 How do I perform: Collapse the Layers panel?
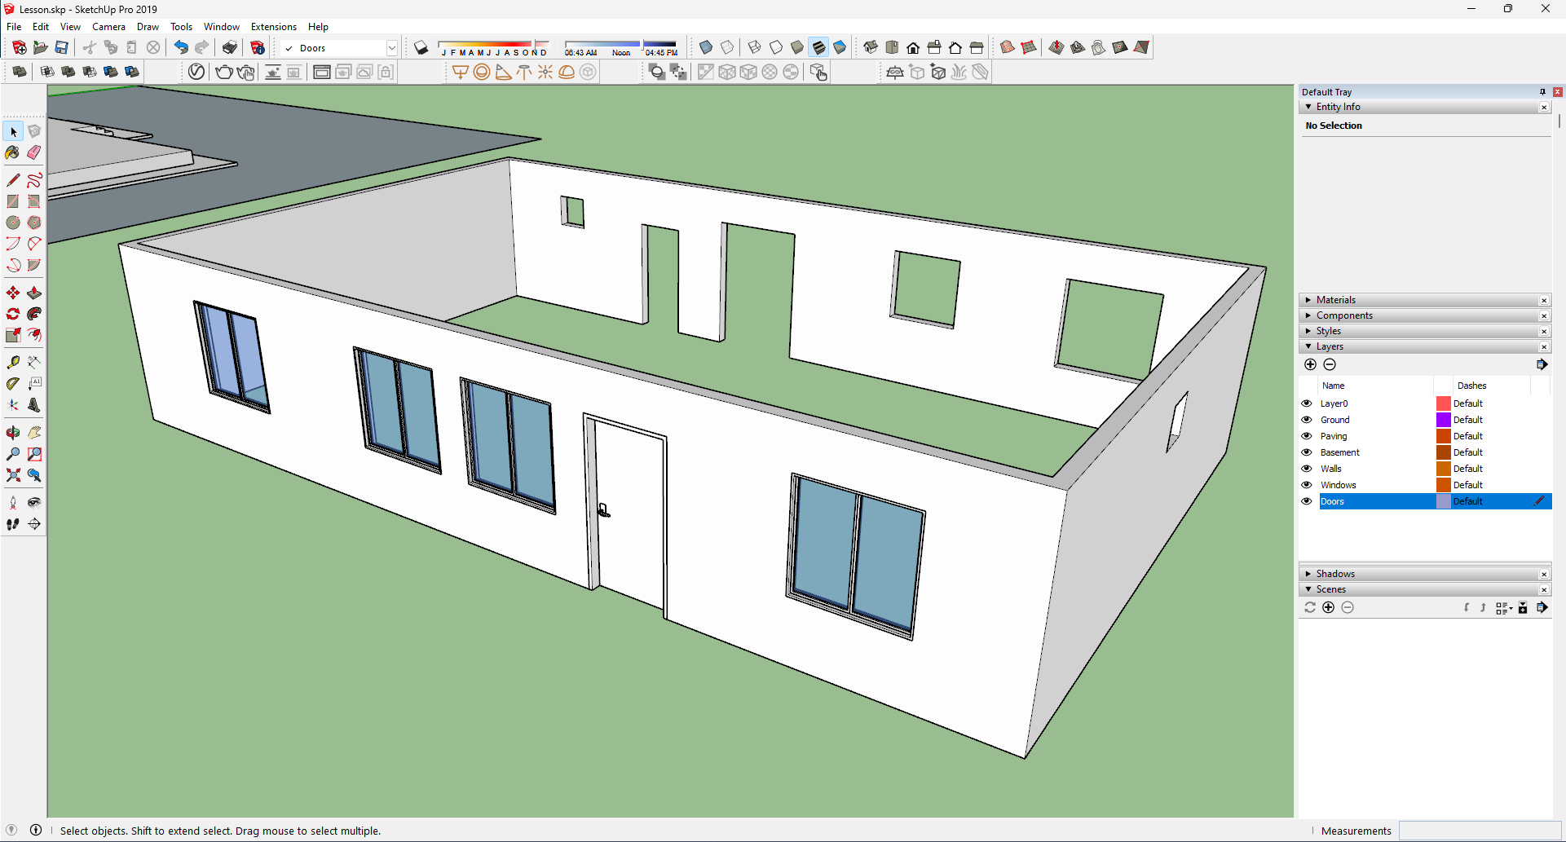[x=1308, y=346]
